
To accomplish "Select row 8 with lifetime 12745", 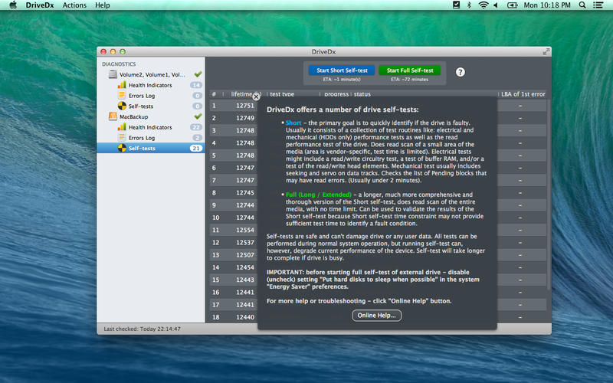I will [x=234, y=193].
